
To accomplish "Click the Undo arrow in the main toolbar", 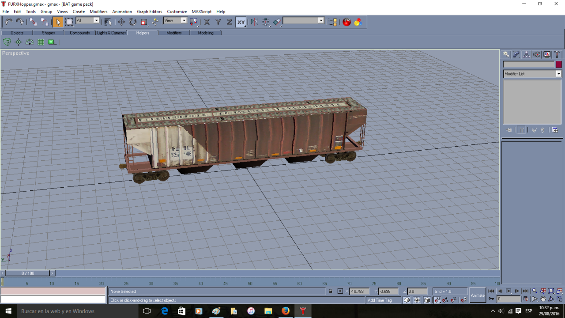I will 8,22.
